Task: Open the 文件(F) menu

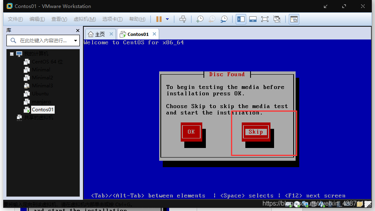Action: click(x=15, y=19)
